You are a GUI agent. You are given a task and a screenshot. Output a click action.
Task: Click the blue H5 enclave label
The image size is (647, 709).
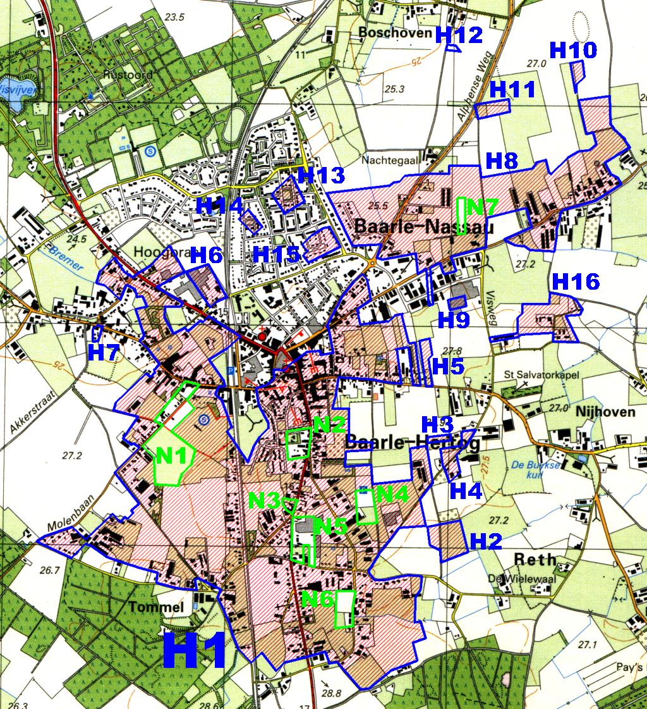click(x=448, y=366)
